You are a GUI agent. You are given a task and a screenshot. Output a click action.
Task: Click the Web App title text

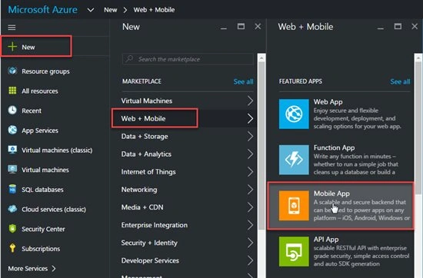point(328,102)
